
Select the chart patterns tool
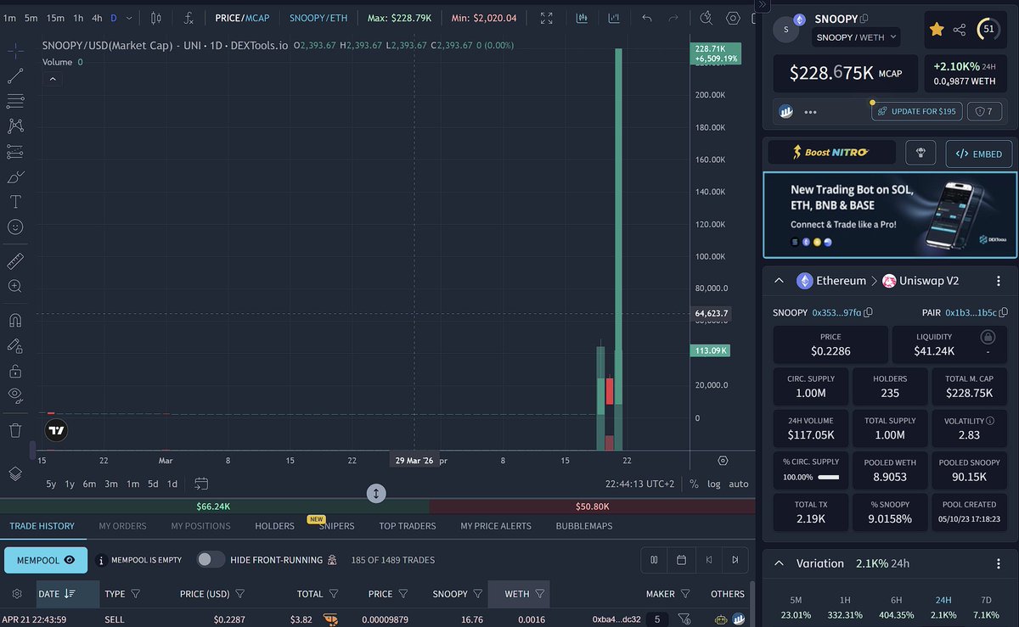(x=15, y=126)
